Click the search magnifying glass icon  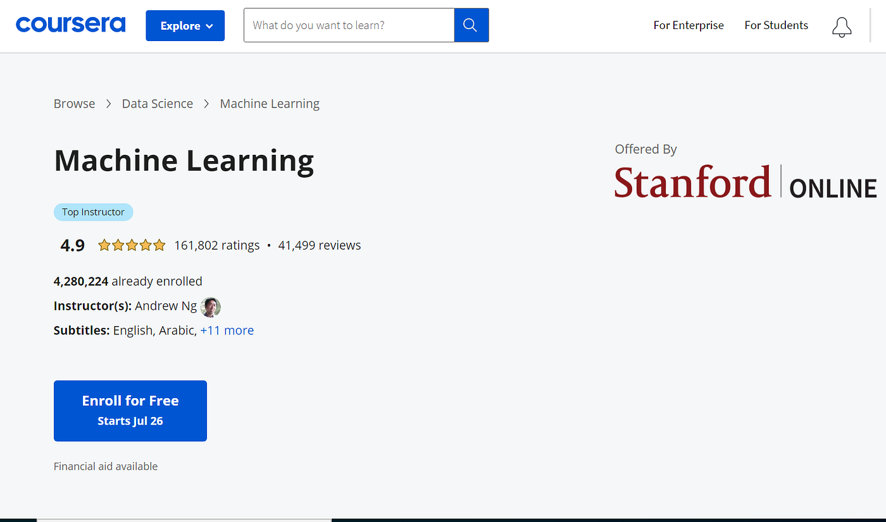tap(471, 25)
